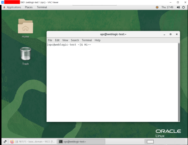Select the first workspace in switcher
Image resolution: width=188 pixels, height=145 pixels.
pos(150,141)
